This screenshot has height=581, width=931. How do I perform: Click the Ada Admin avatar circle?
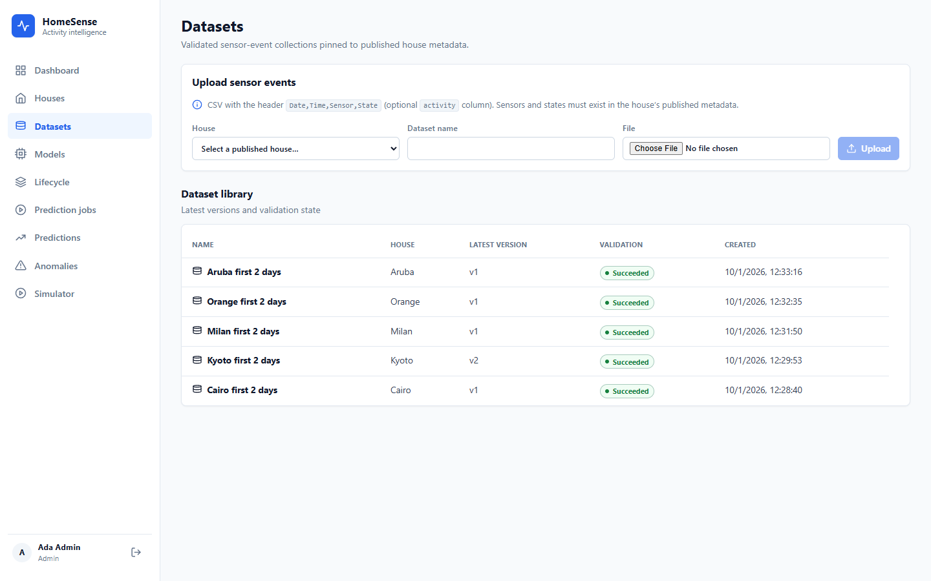click(22, 553)
